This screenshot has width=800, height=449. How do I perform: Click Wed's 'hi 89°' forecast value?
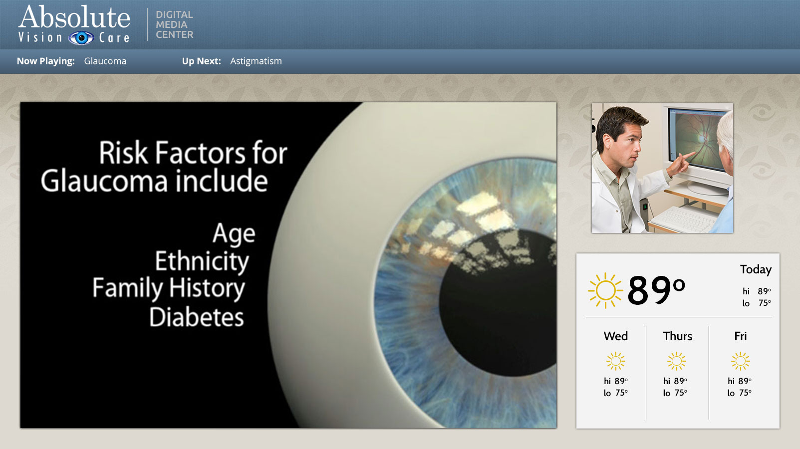point(616,381)
